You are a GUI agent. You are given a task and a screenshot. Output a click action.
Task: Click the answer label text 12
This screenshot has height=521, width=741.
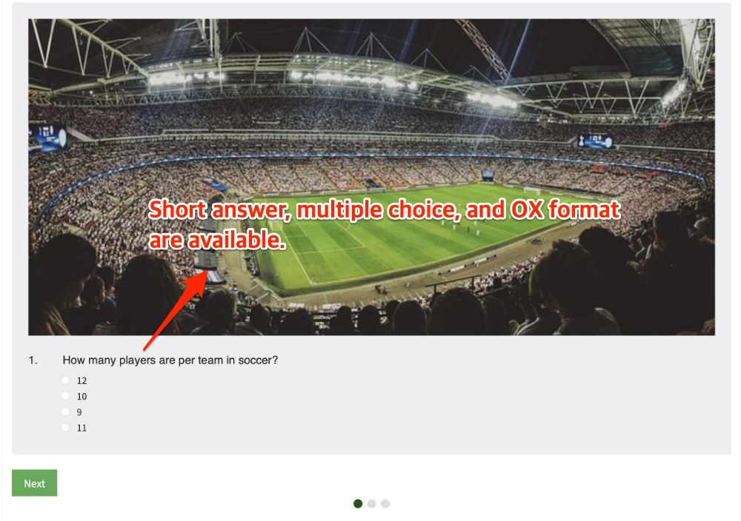82,381
